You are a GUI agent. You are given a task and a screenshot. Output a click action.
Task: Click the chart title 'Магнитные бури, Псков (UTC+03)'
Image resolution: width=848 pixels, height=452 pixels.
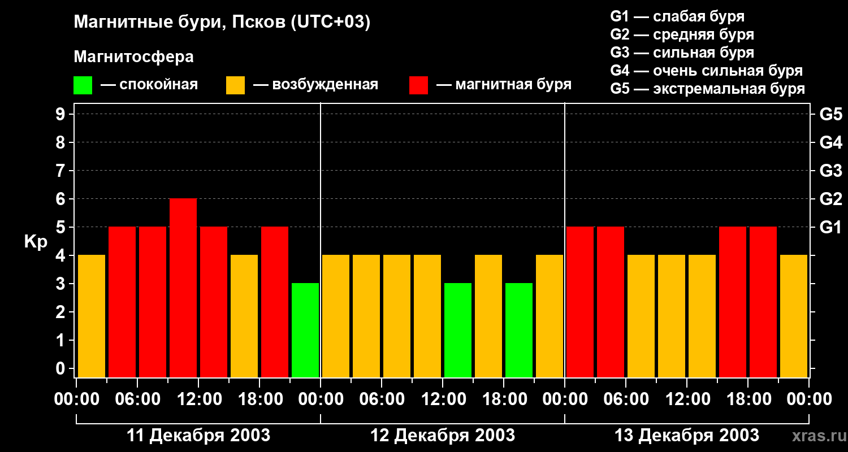point(222,23)
